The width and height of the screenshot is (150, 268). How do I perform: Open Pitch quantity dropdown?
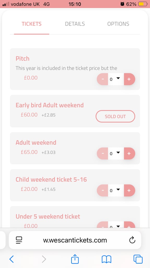[x=116, y=79]
